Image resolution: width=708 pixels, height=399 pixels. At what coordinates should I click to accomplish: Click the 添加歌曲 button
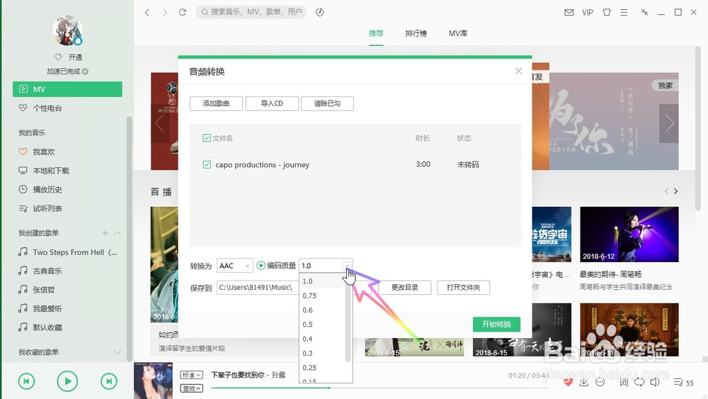click(x=216, y=103)
